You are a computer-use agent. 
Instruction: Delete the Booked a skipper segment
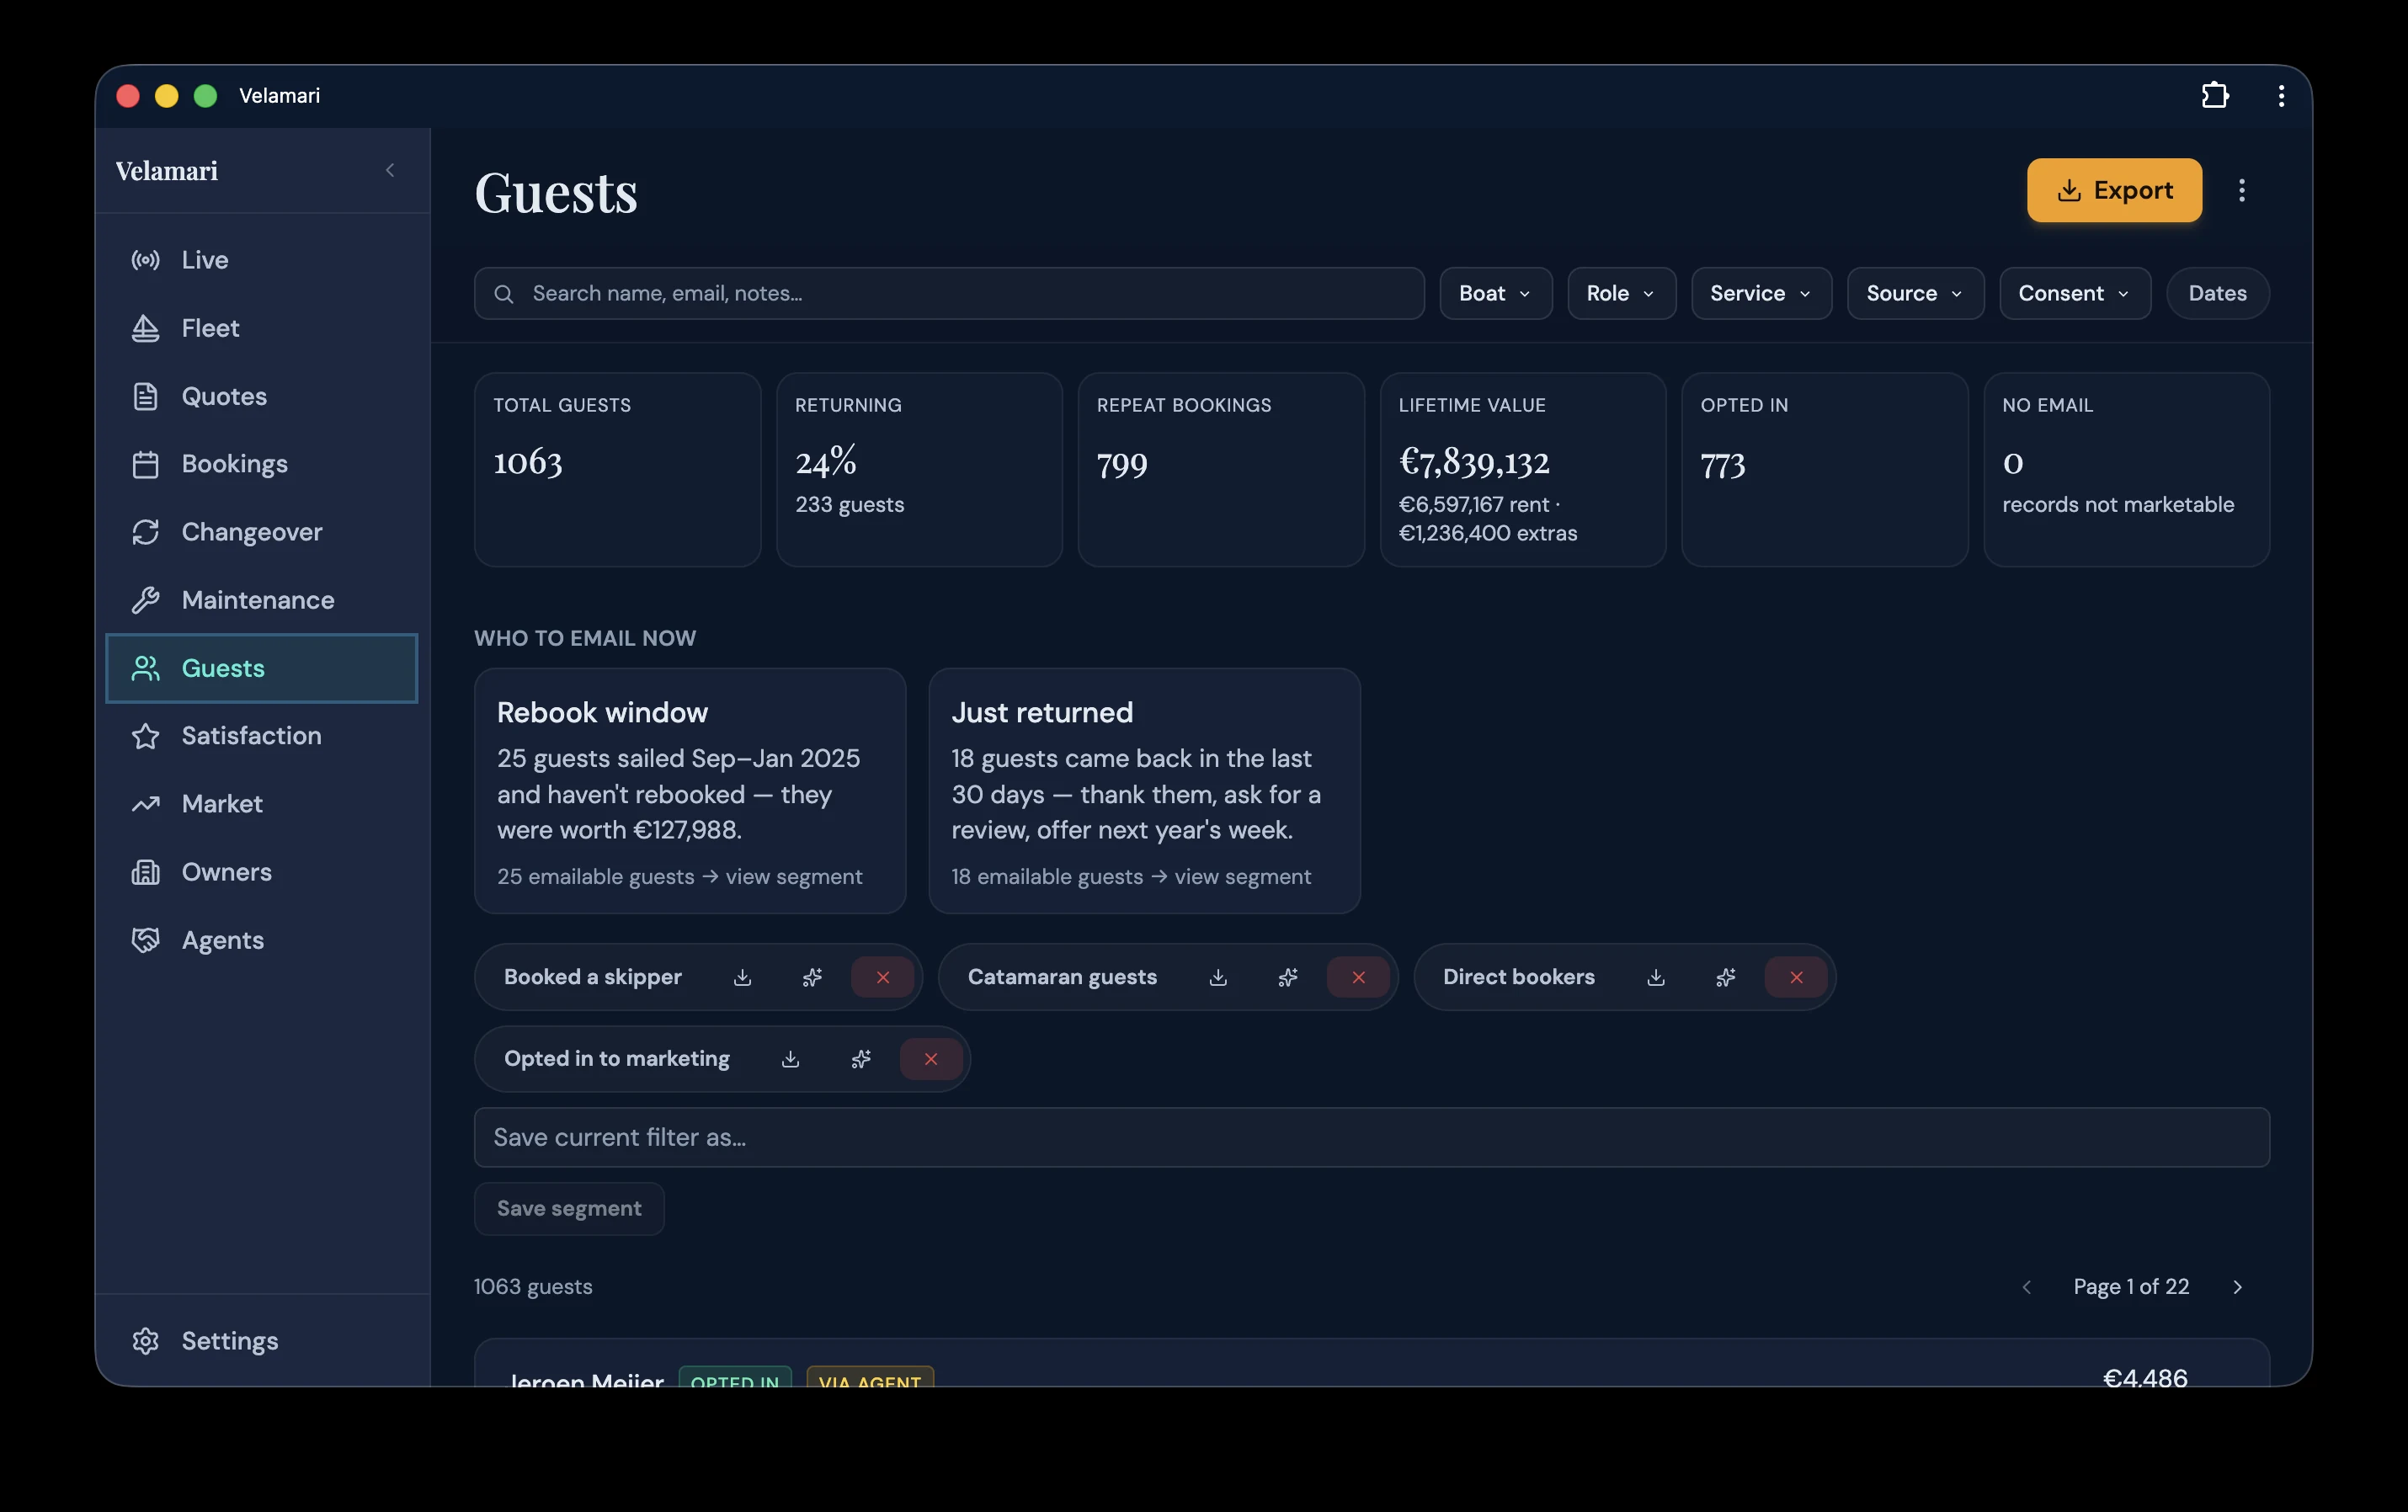click(x=883, y=977)
